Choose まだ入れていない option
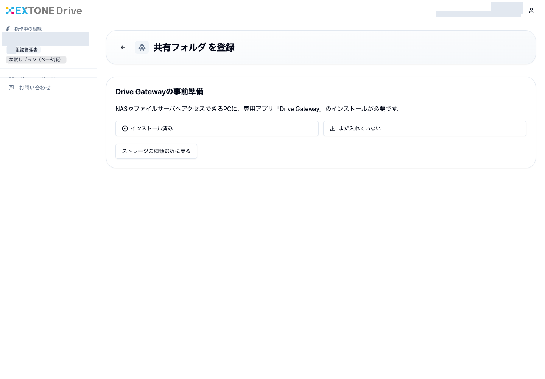 425,128
